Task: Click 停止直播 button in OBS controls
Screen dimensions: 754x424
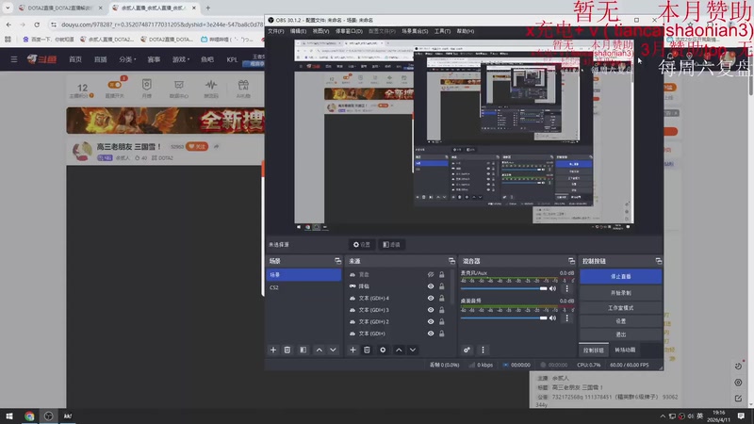Action: [621, 276]
